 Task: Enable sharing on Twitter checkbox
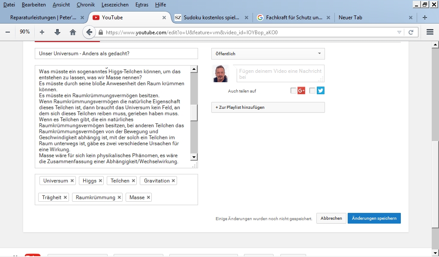[312, 90]
